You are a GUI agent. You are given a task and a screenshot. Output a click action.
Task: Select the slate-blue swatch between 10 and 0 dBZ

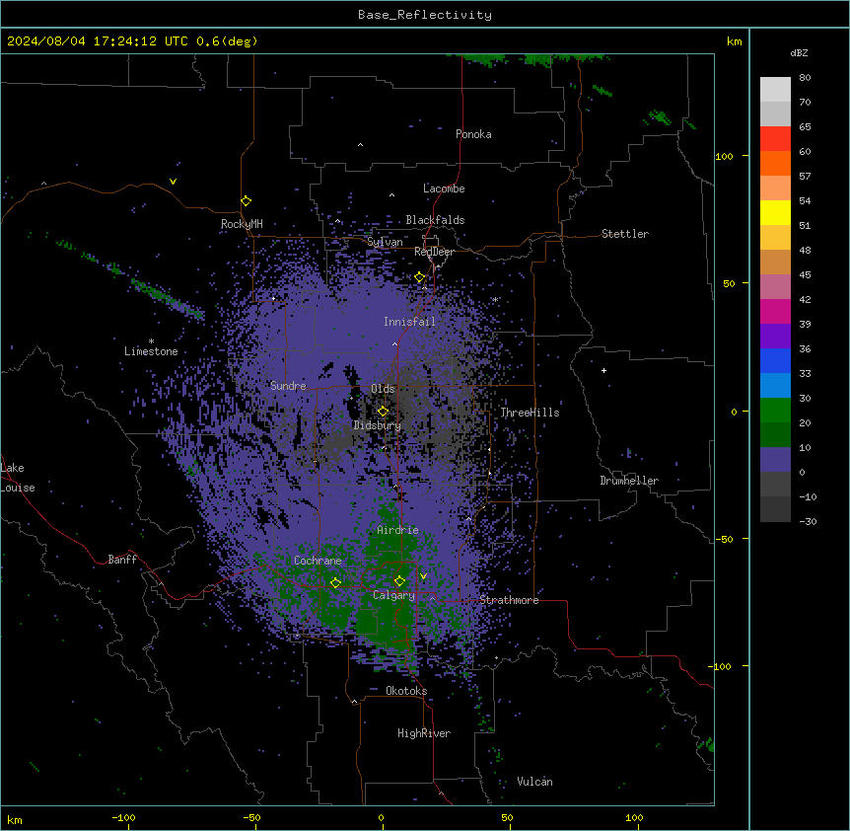point(775,460)
